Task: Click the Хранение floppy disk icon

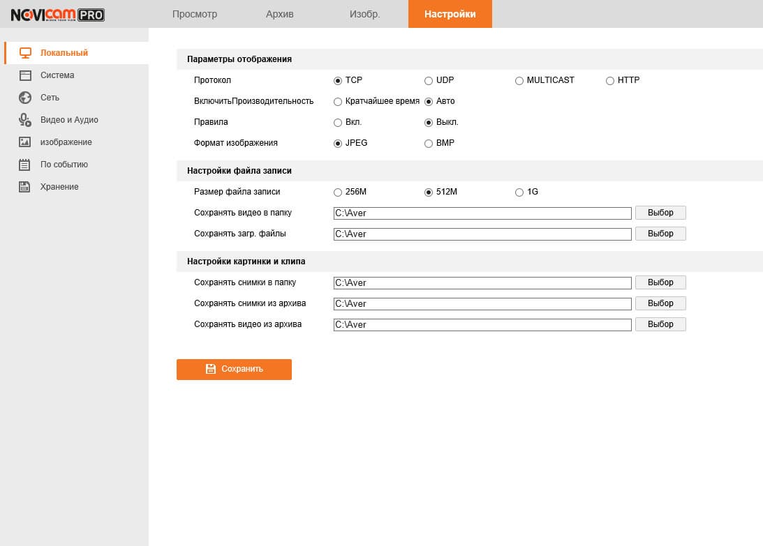Action: point(24,187)
